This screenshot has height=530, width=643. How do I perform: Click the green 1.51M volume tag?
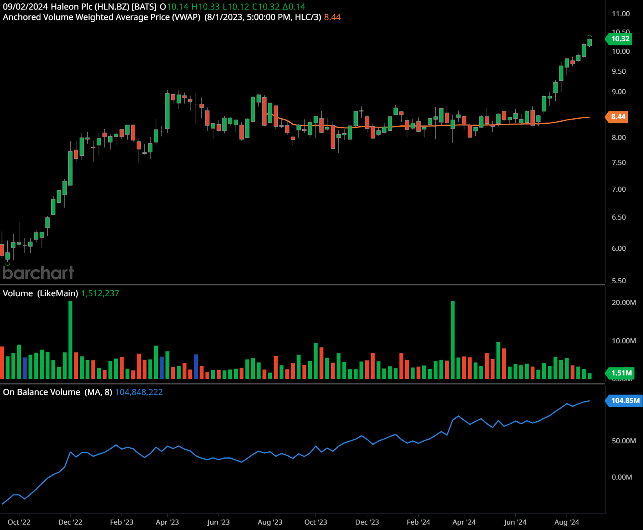click(619, 373)
